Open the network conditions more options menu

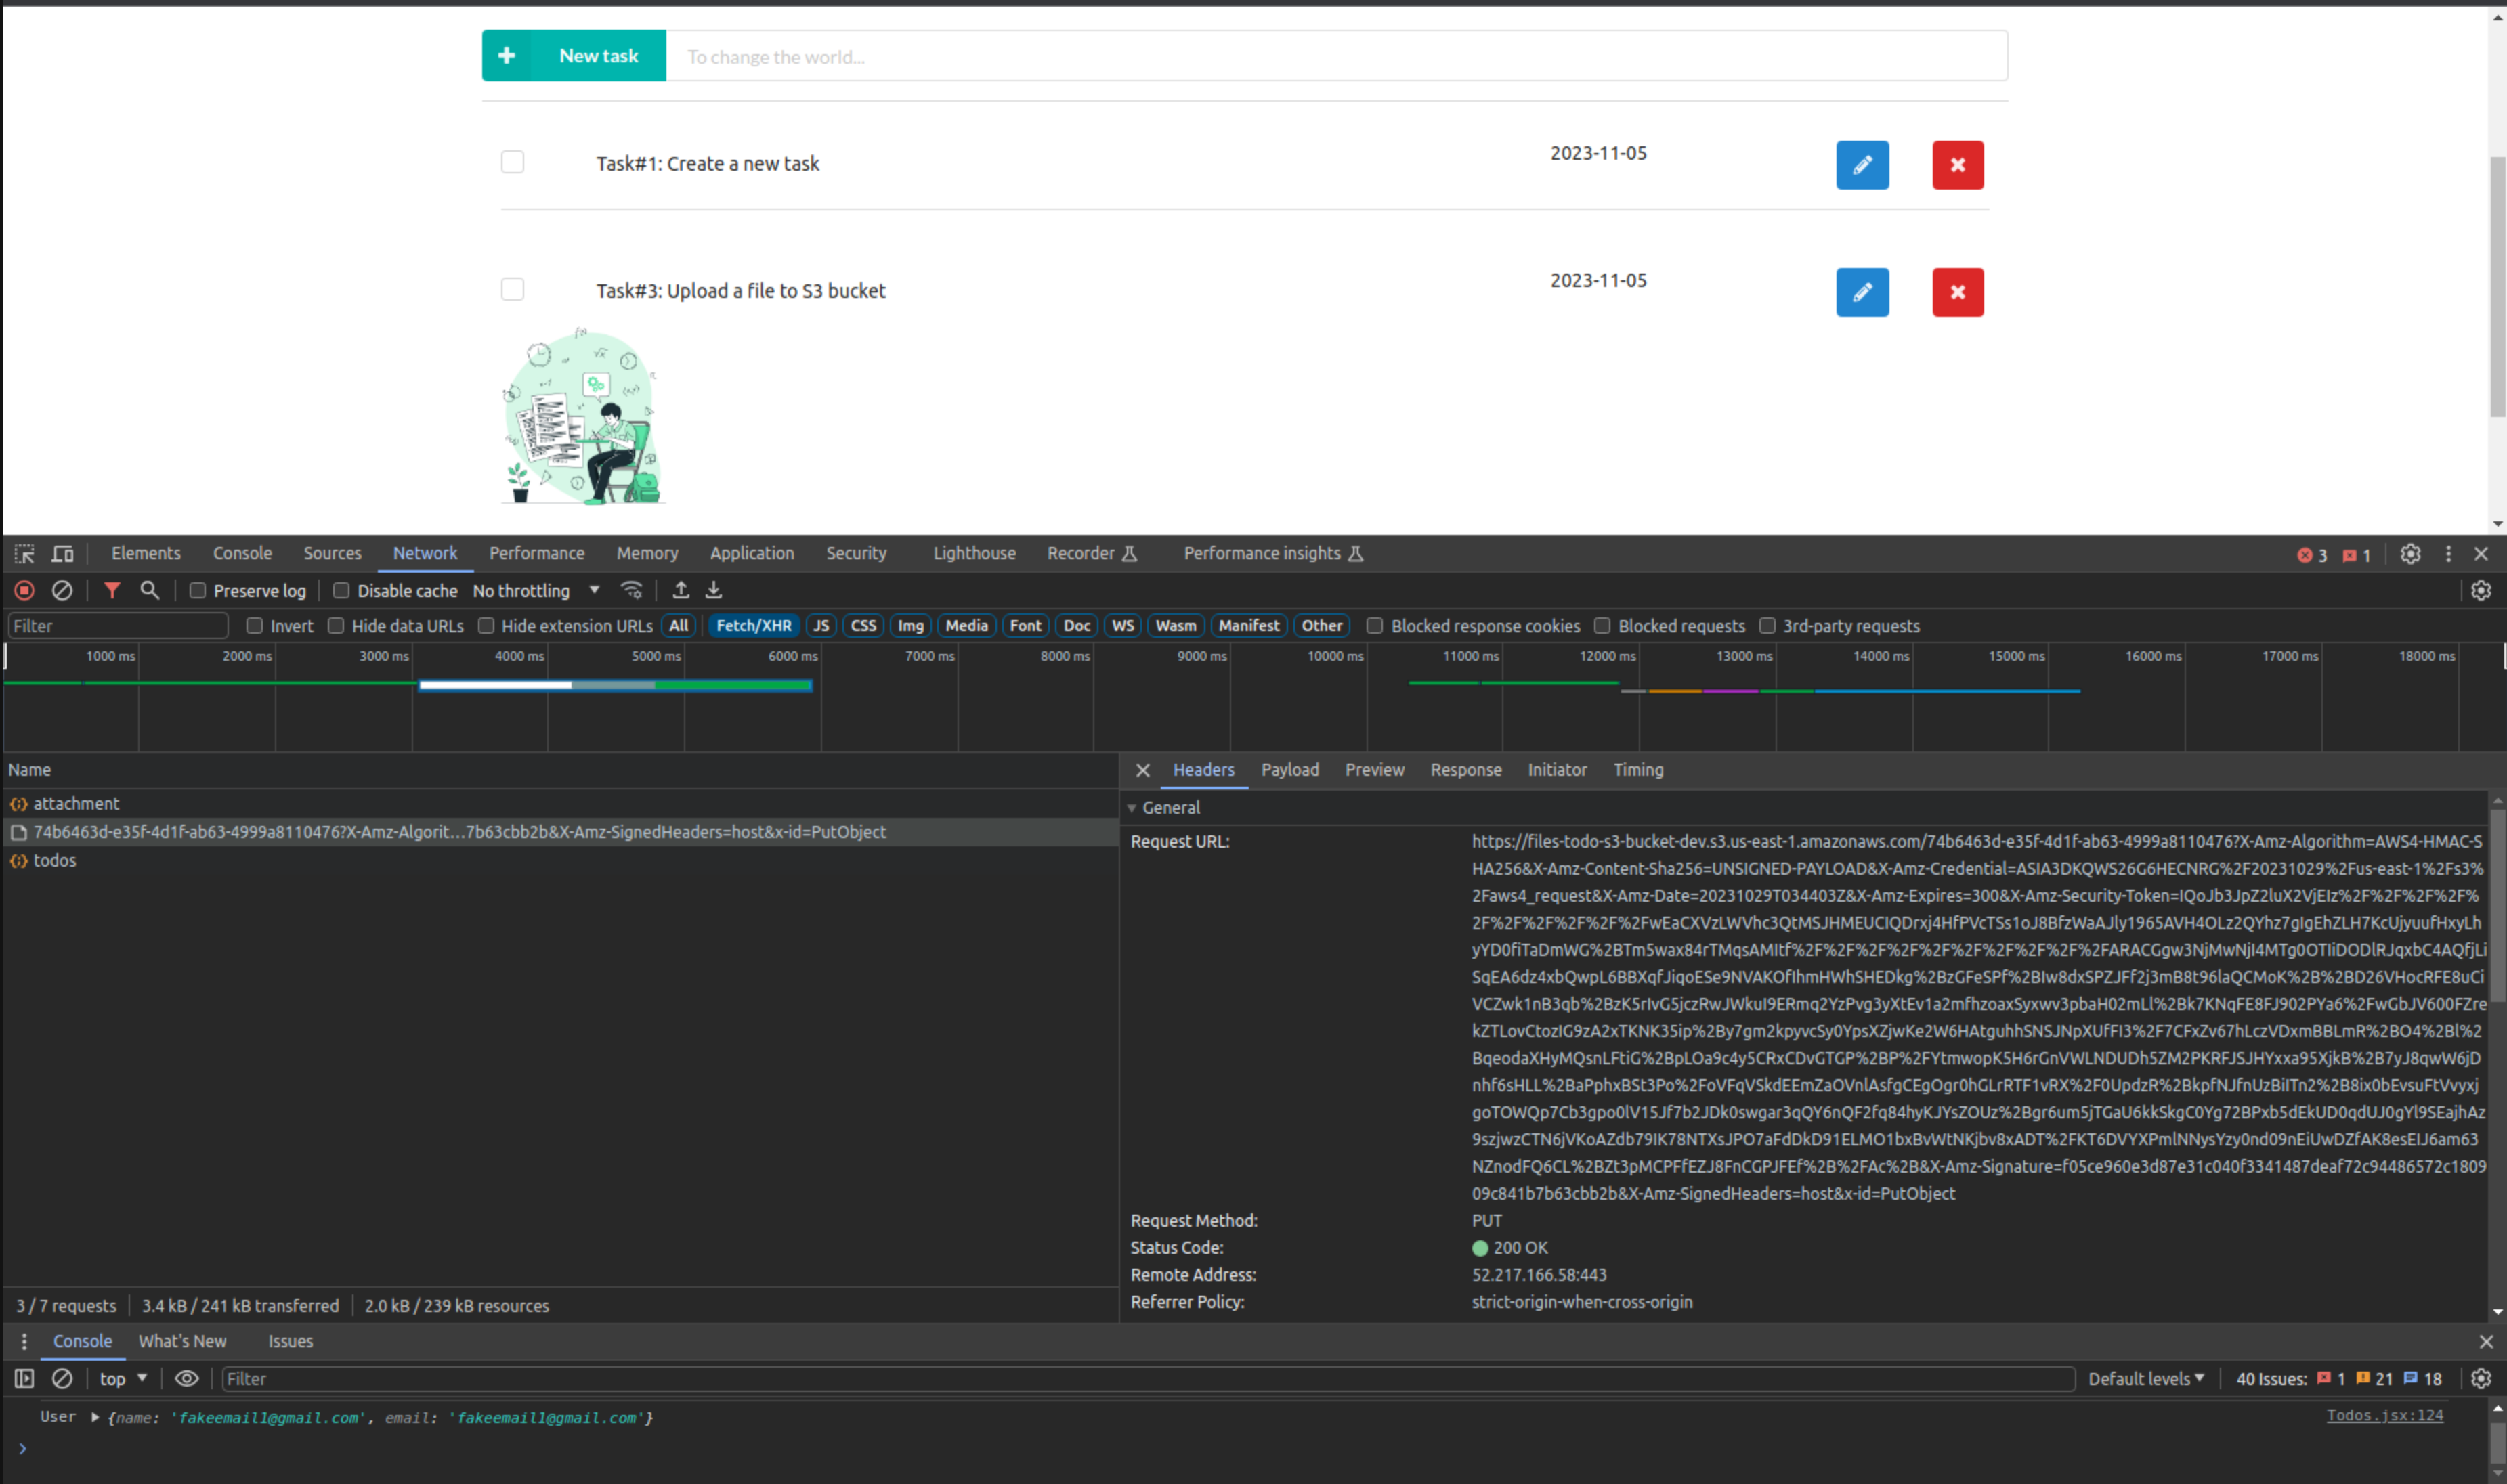(x=630, y=590)
